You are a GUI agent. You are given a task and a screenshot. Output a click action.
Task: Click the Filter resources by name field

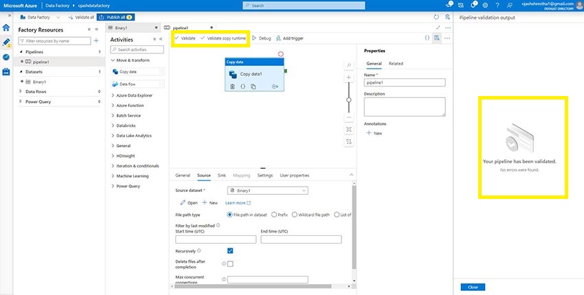(x=54, y=41)
